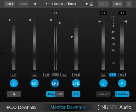
Task: Toggle the LRs channel link icon
Action: pos(55,75)
